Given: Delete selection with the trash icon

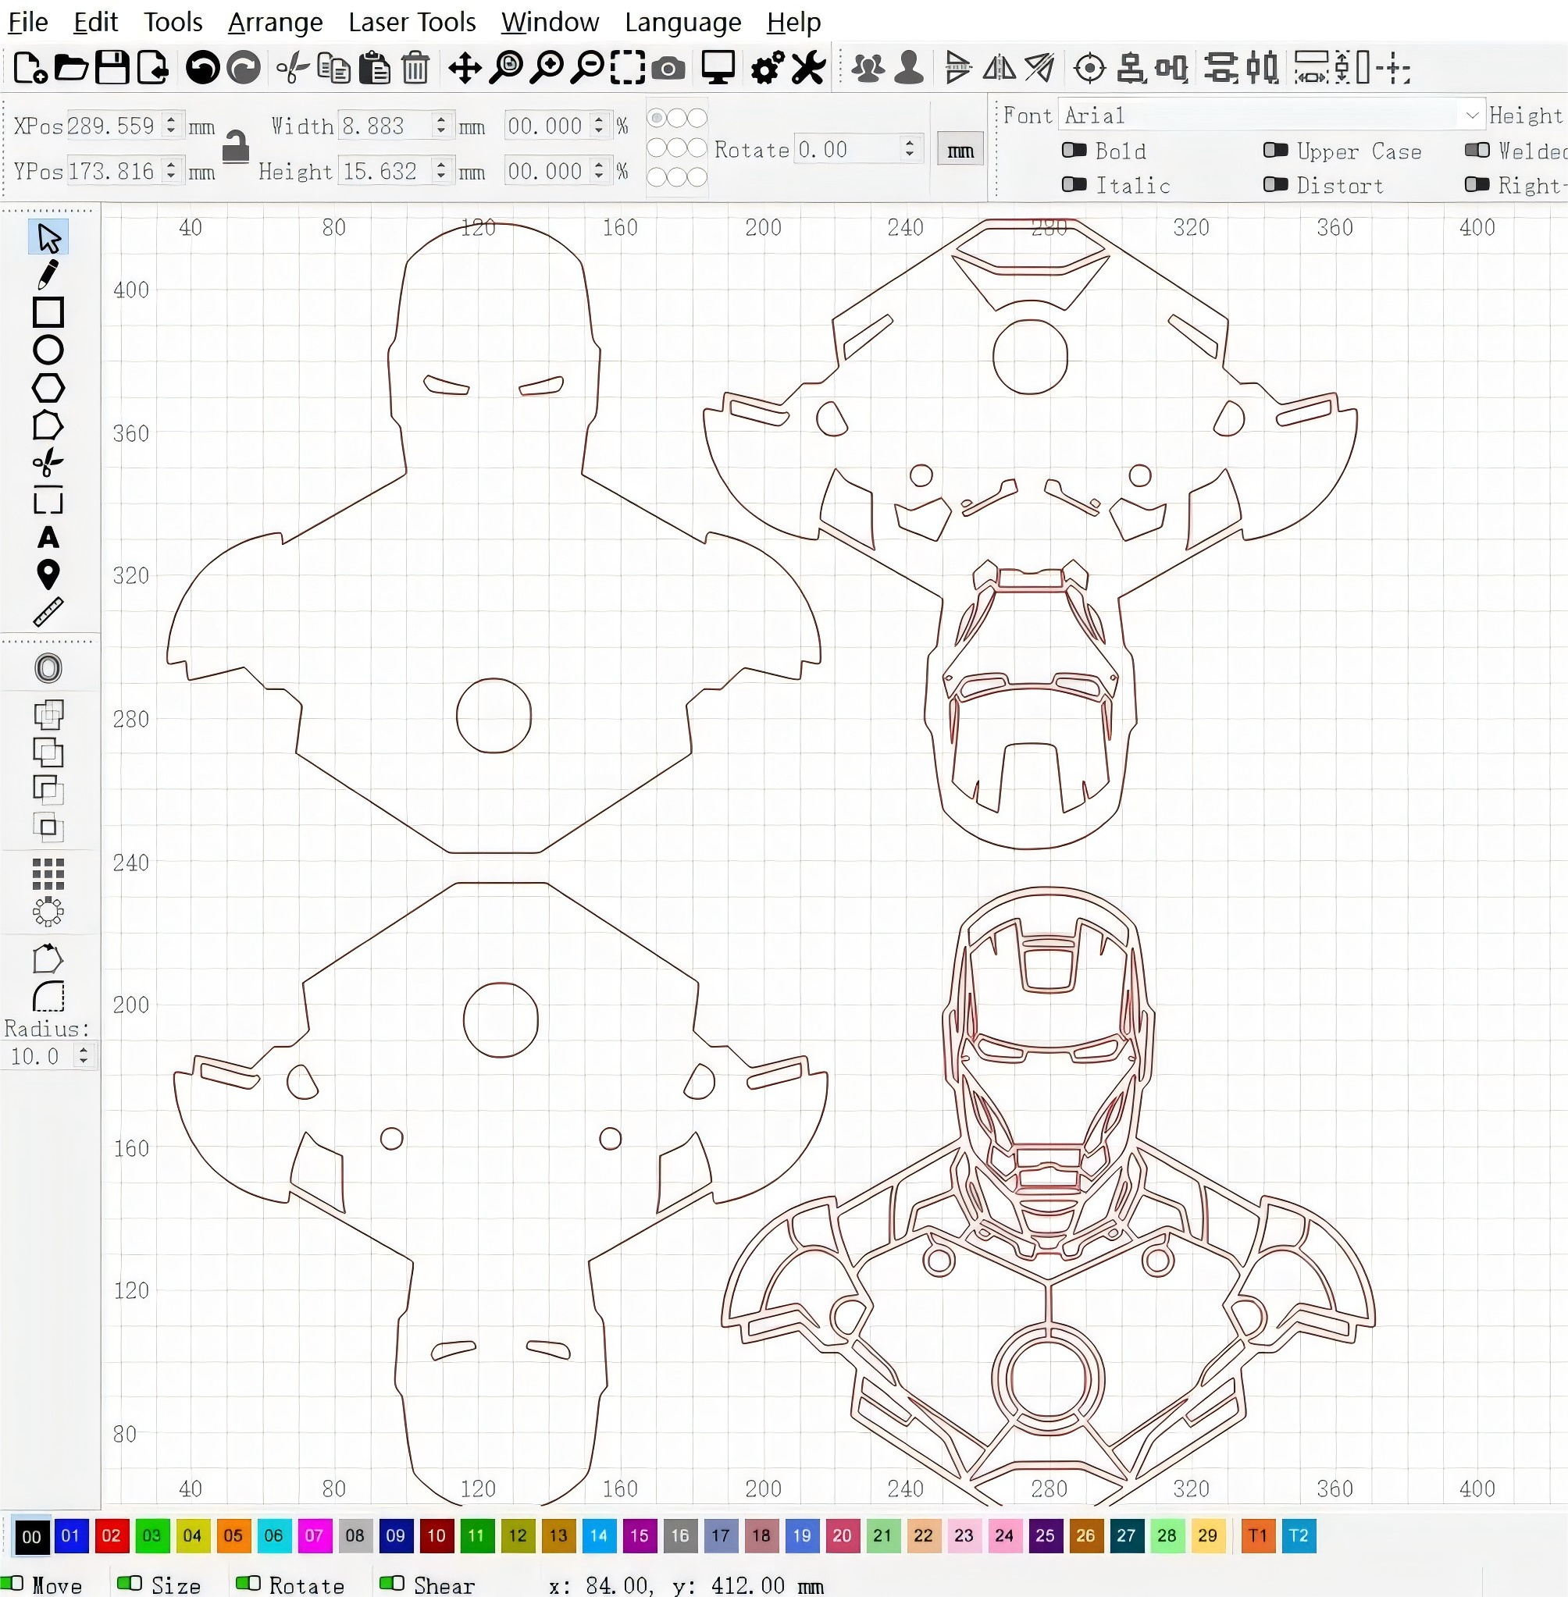Looking at the screenshot, I should point(416,67).
